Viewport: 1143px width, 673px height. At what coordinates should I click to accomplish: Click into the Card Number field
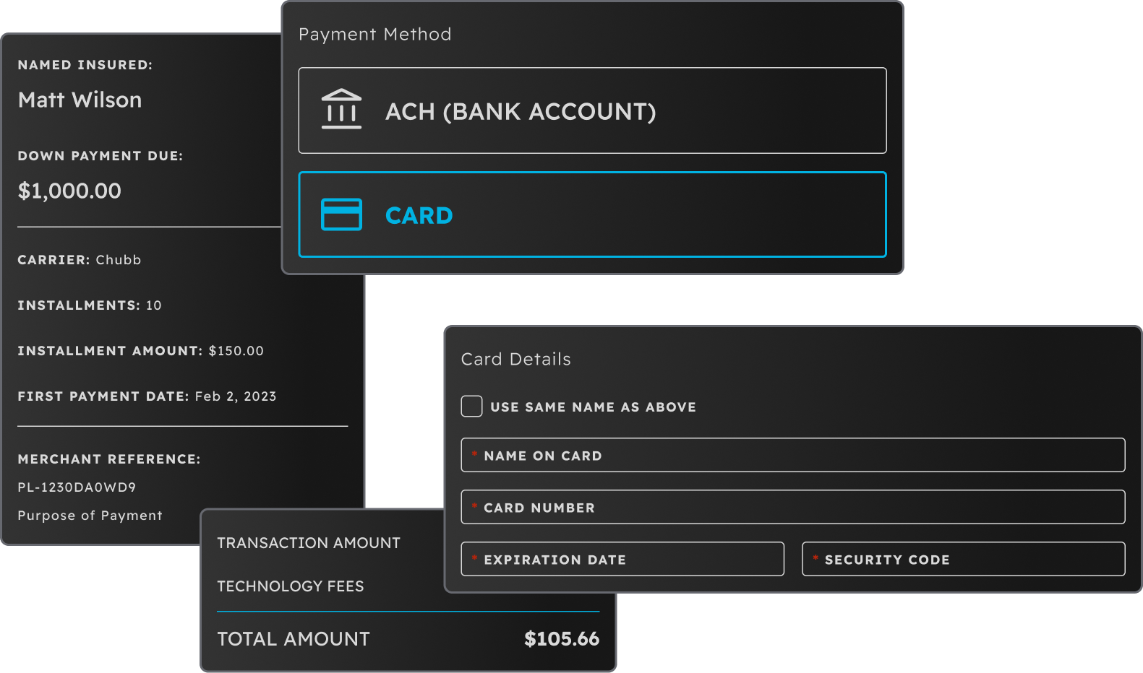coord(792,508)
